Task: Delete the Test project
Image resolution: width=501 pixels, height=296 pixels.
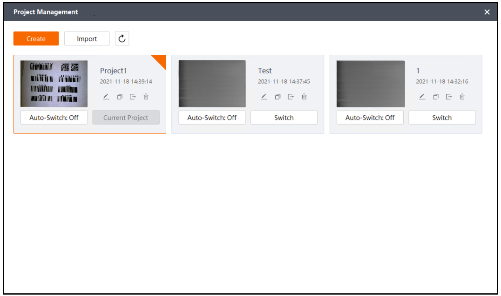Action: [x=304, y=96]
